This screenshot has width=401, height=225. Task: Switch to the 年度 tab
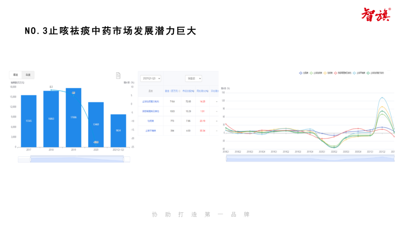[28, 75]
